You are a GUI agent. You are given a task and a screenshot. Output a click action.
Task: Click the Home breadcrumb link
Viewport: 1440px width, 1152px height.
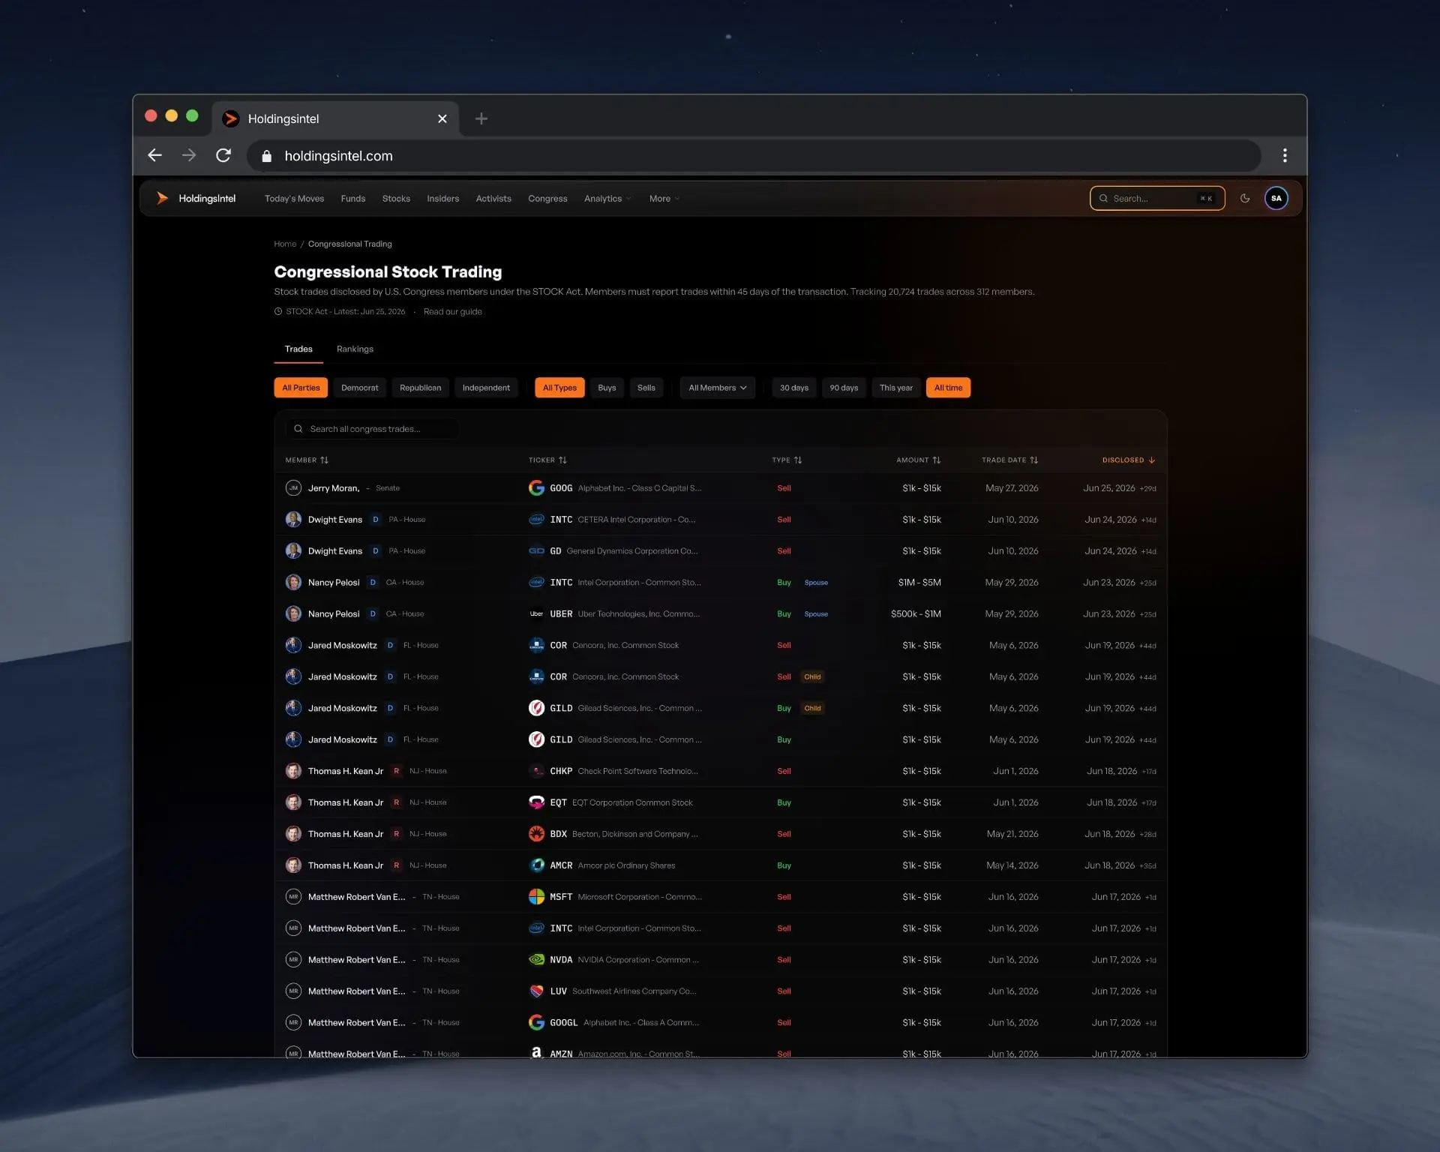285,244
